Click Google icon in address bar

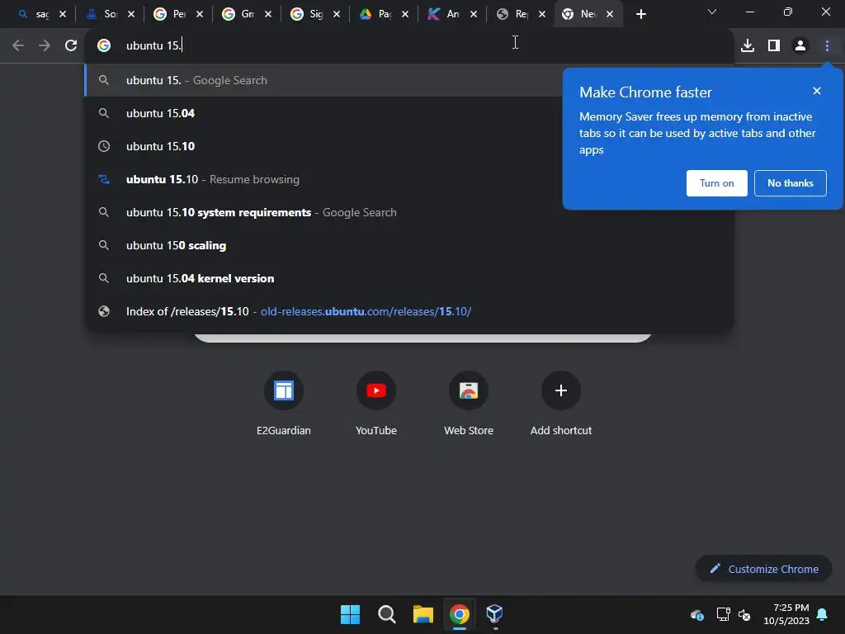click(104, 46)
